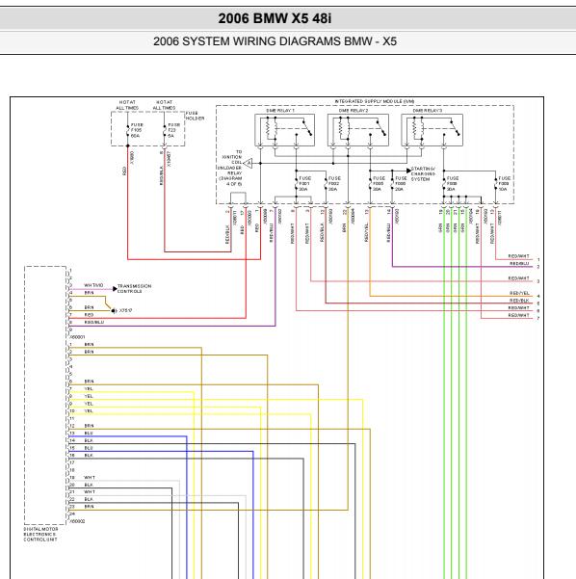
Task: Click the DME Relay 3 coil-and-switch symbol
Action: pos(432,130)
